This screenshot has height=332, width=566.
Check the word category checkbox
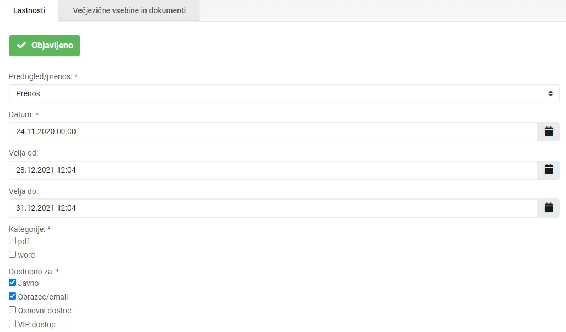coord(13,254)
